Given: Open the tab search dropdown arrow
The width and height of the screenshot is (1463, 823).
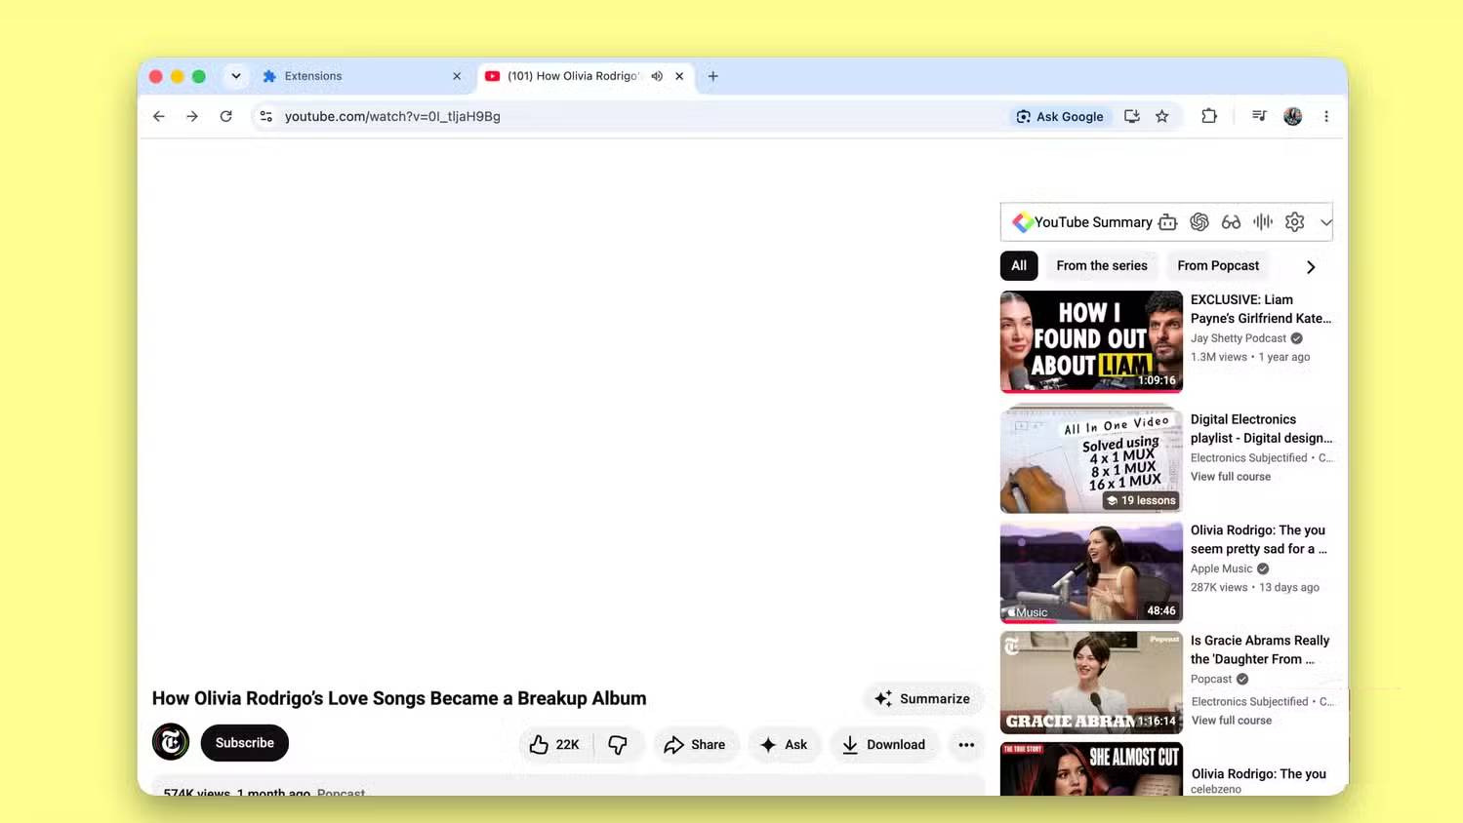Looking at the screenshot, I should click(236, 76).
